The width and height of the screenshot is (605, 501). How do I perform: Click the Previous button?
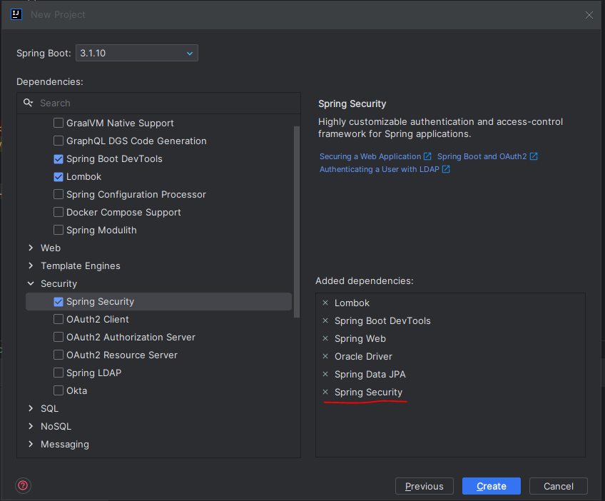pos(424,486)
